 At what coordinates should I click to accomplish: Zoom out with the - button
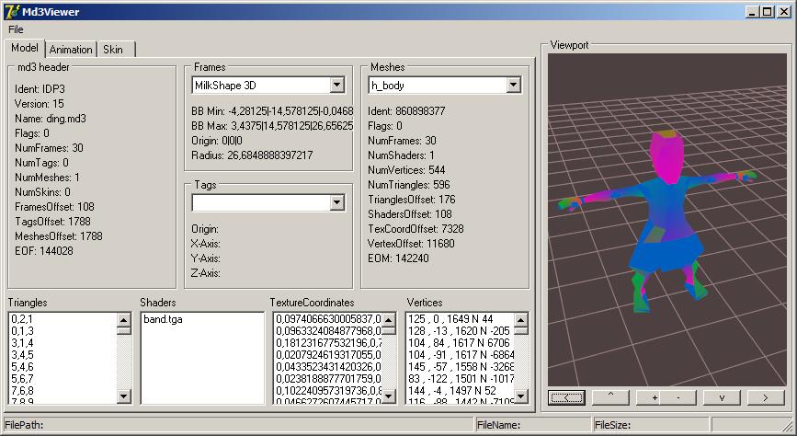678,397
